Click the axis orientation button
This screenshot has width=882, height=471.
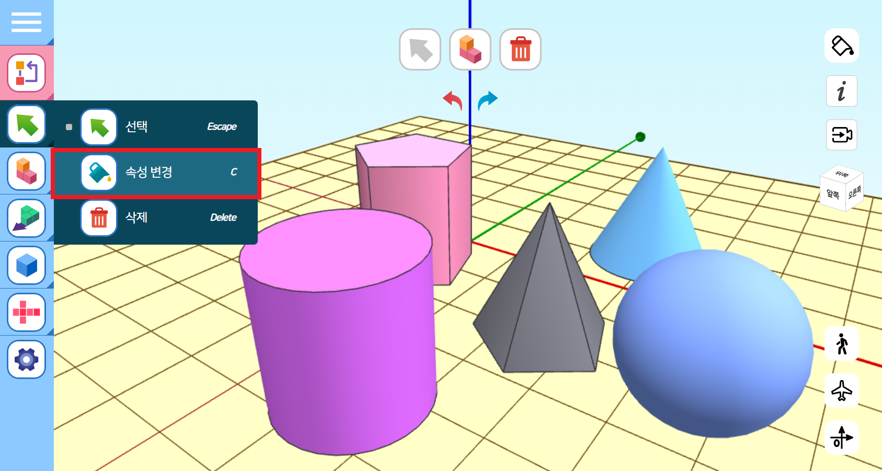point(842,438)
